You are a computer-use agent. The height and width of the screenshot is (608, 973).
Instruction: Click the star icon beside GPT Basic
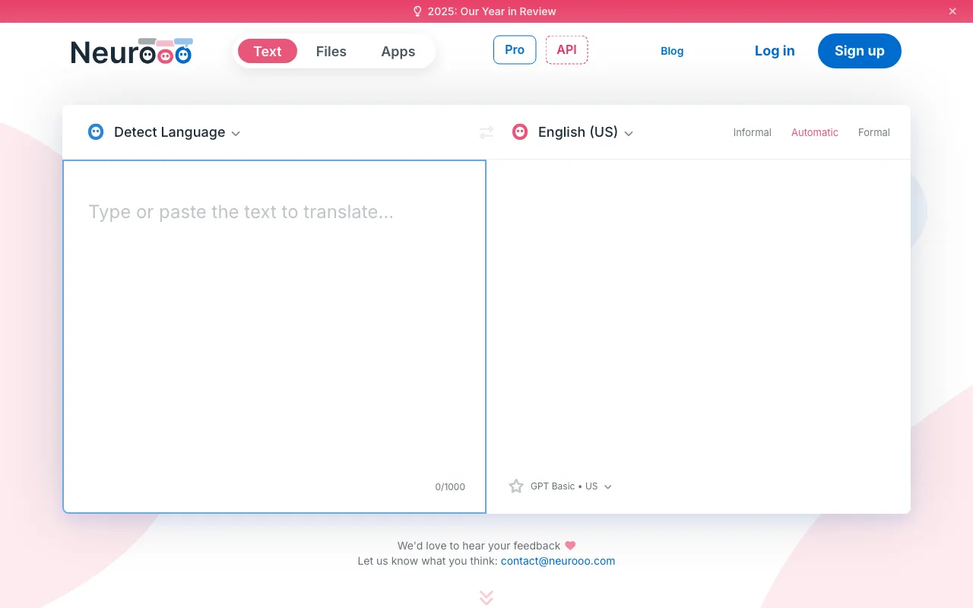[516, 486]
